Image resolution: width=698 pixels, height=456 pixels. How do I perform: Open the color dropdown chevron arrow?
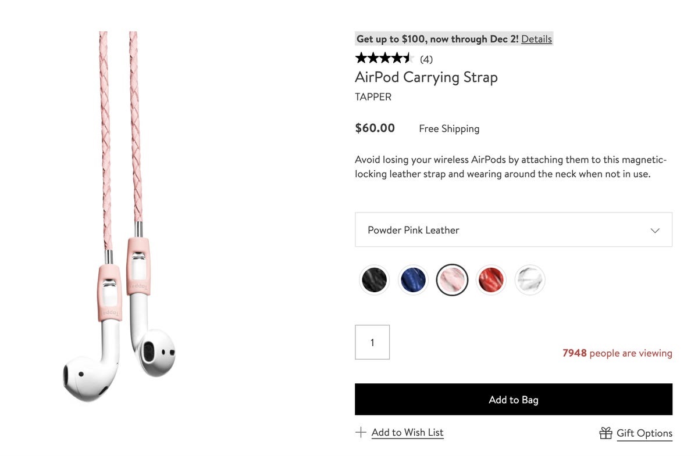pyautogui.click(x=655, y=230)
